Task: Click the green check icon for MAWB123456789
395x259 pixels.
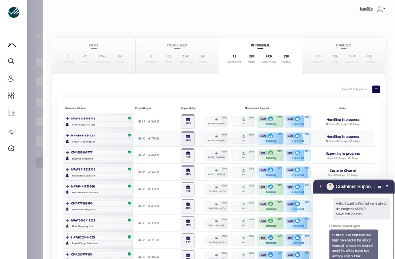Action: coord(130,118)
